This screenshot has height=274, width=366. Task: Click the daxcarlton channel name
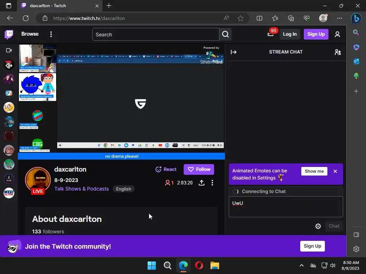coord(70,169)
